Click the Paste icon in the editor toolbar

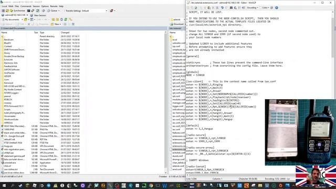pyautogui.click(x=209, y=8)
